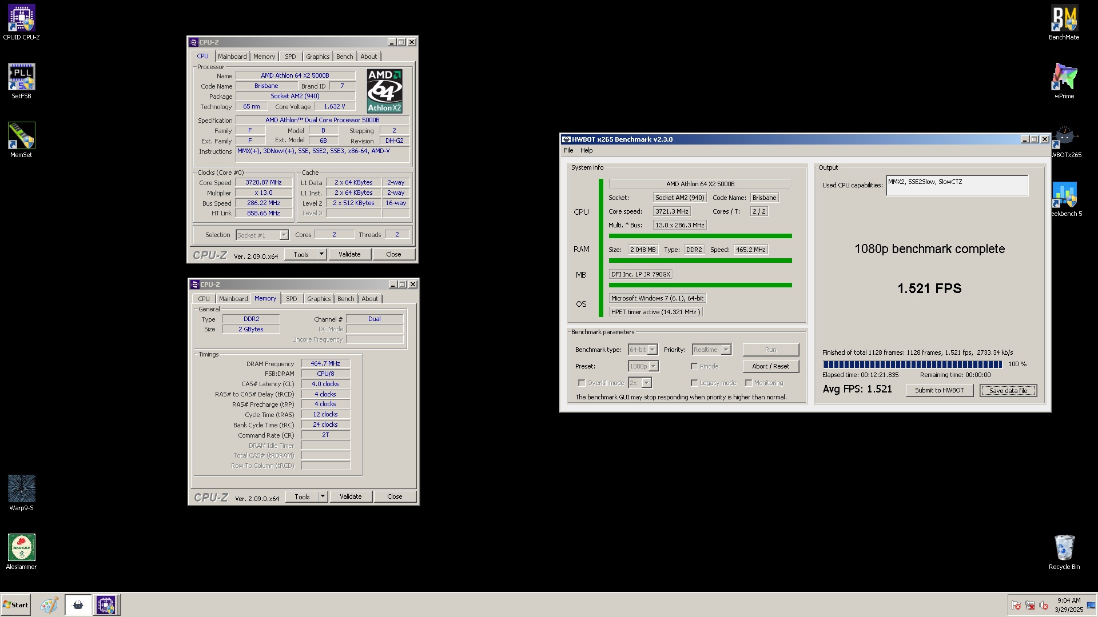Screen dimensions: 1098x617
Task: Click Close in bottom CPU-Z
Action: click(x=395, y=496)
